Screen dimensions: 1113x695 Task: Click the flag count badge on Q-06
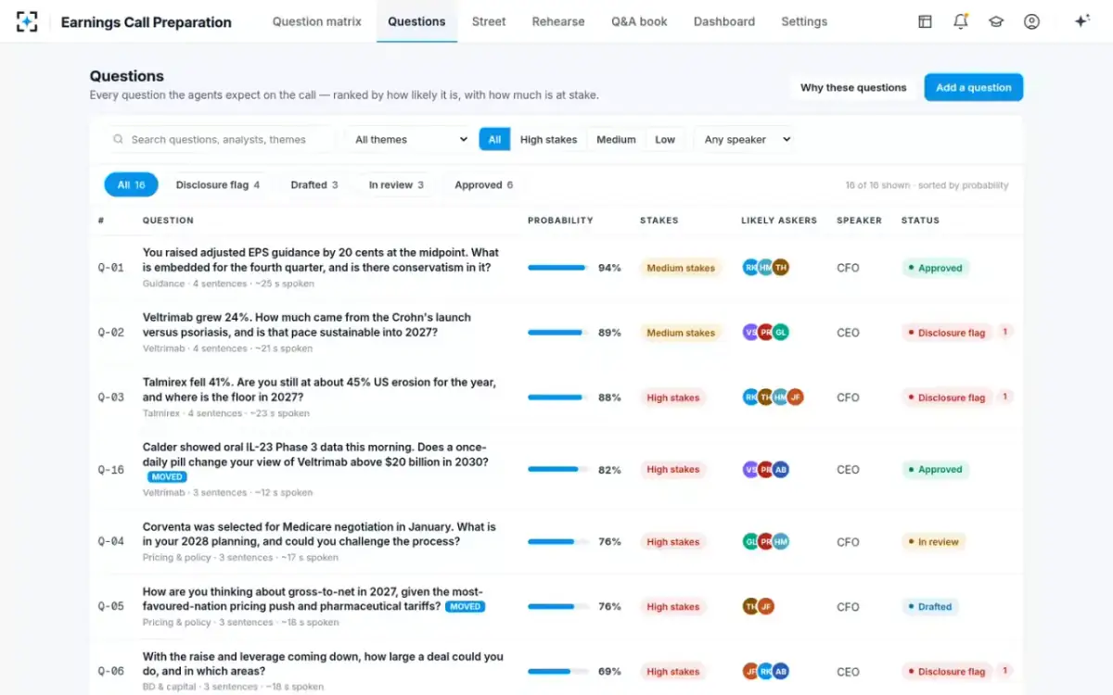(x=1005, y=671)
